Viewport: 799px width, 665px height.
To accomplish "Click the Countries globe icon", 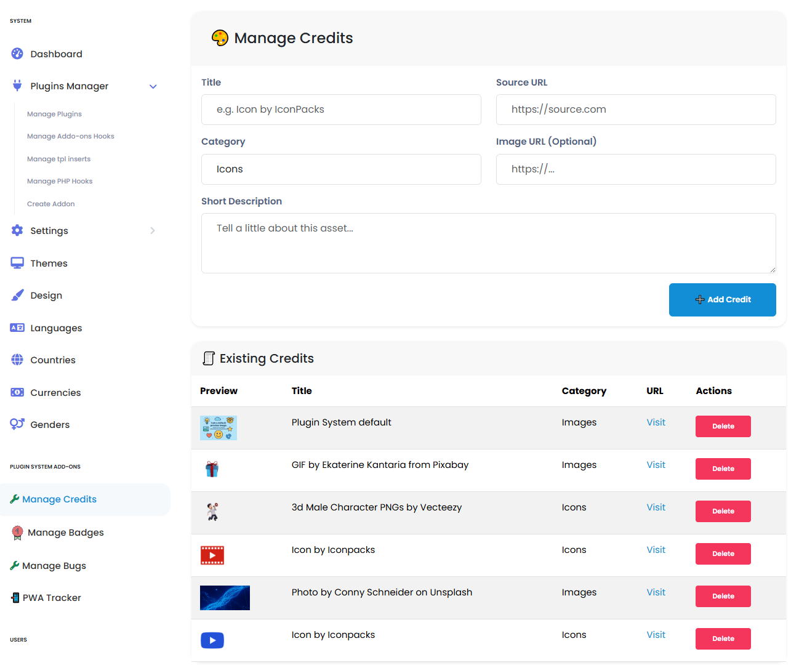I will point(17,360).
